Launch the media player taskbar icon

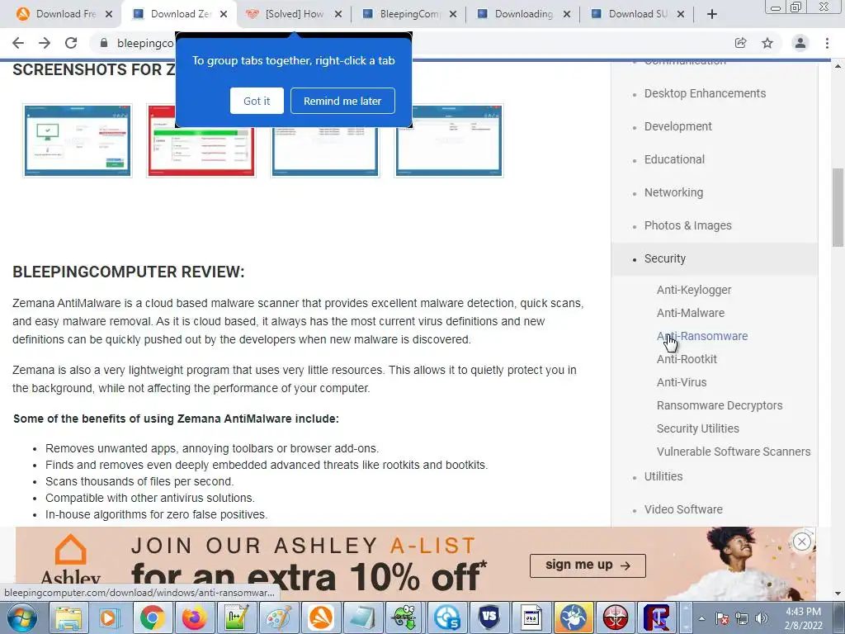tap(111, 617)
